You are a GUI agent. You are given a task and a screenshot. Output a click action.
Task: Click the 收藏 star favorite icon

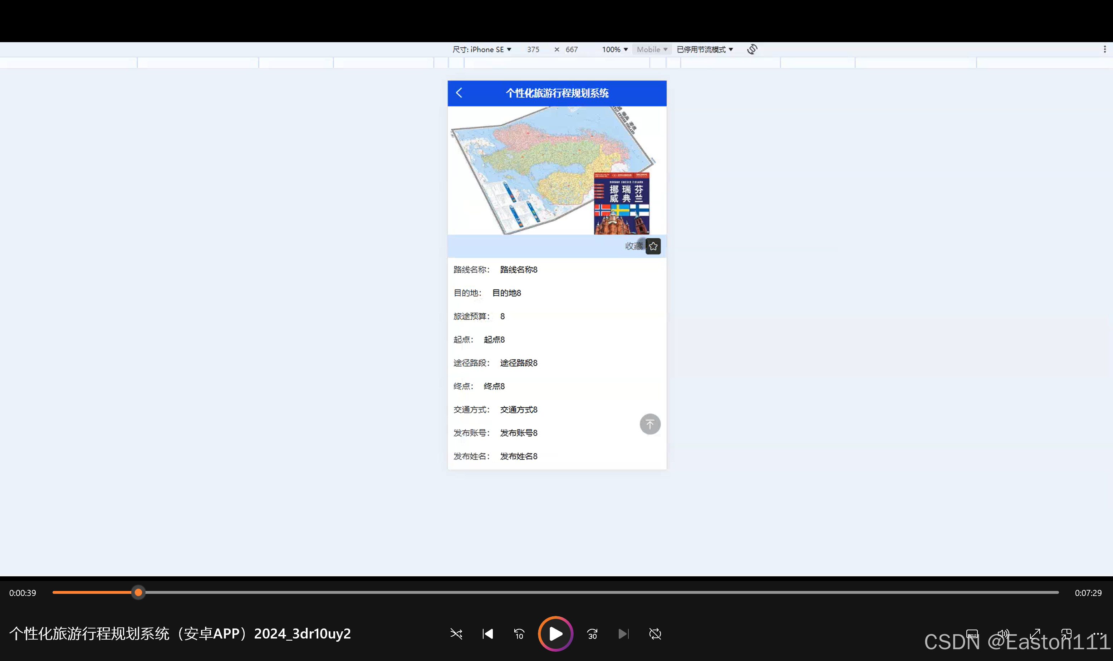653,246
